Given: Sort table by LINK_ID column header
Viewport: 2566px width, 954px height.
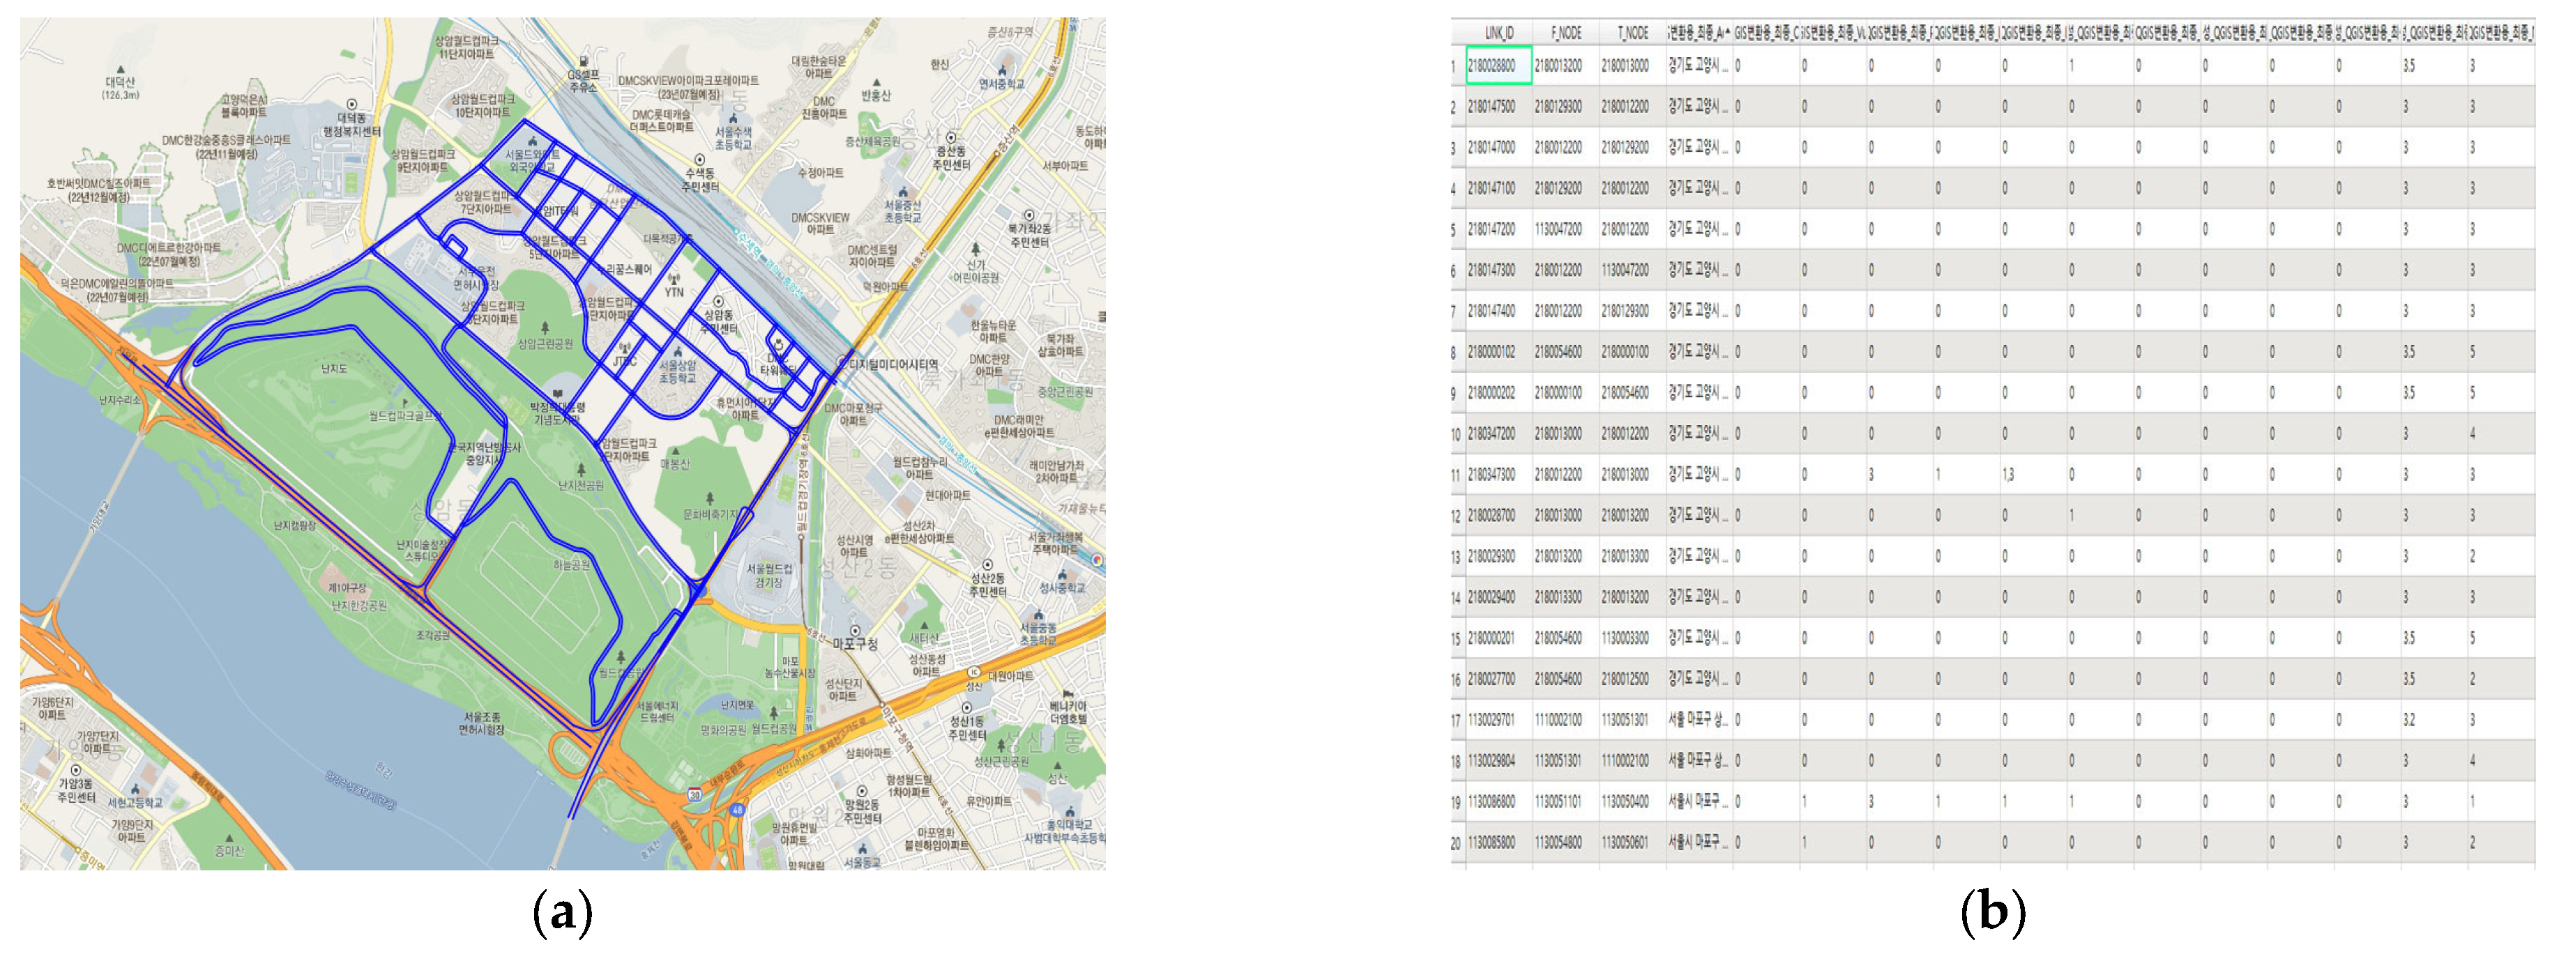Looking at the screenshot, I should pos(1498,33).
